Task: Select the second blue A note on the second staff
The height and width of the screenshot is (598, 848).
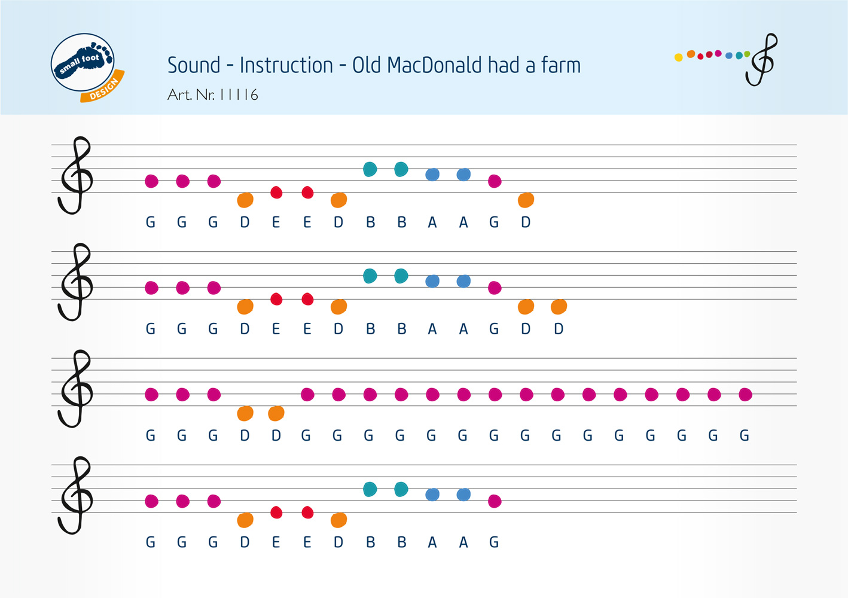Action: (463, 281)
